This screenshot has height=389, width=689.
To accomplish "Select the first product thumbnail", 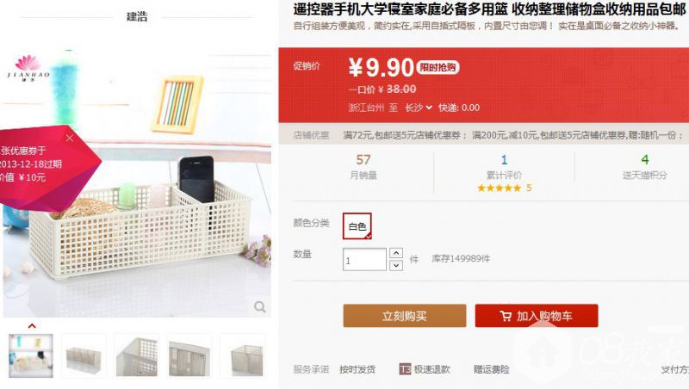I will (x=31, y=355).
